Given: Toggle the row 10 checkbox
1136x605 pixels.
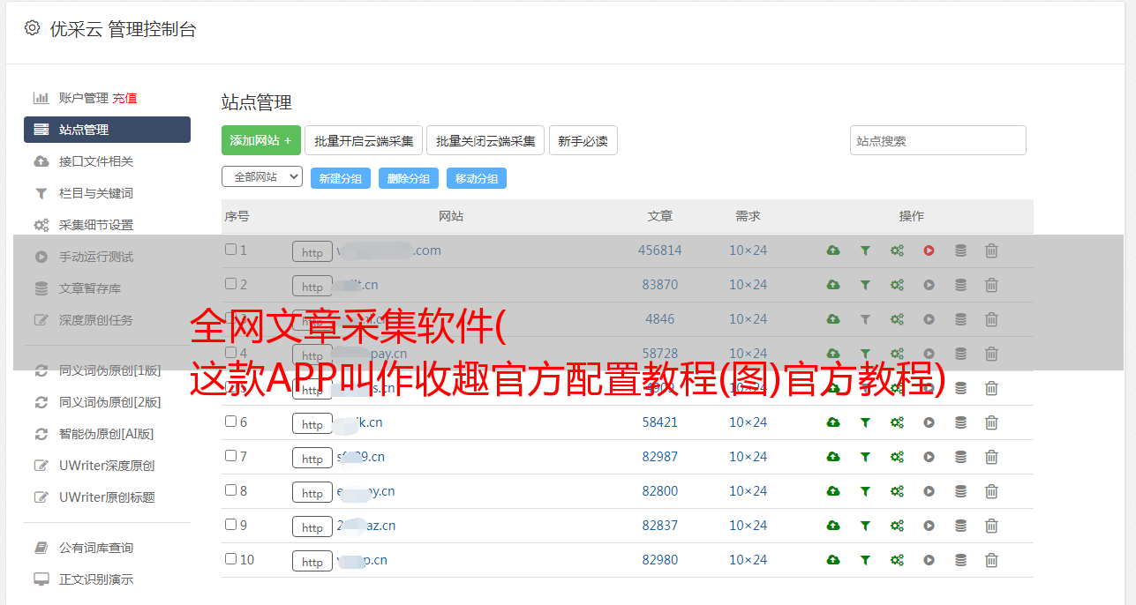Looking at the screenshot, I should point(230,559).
